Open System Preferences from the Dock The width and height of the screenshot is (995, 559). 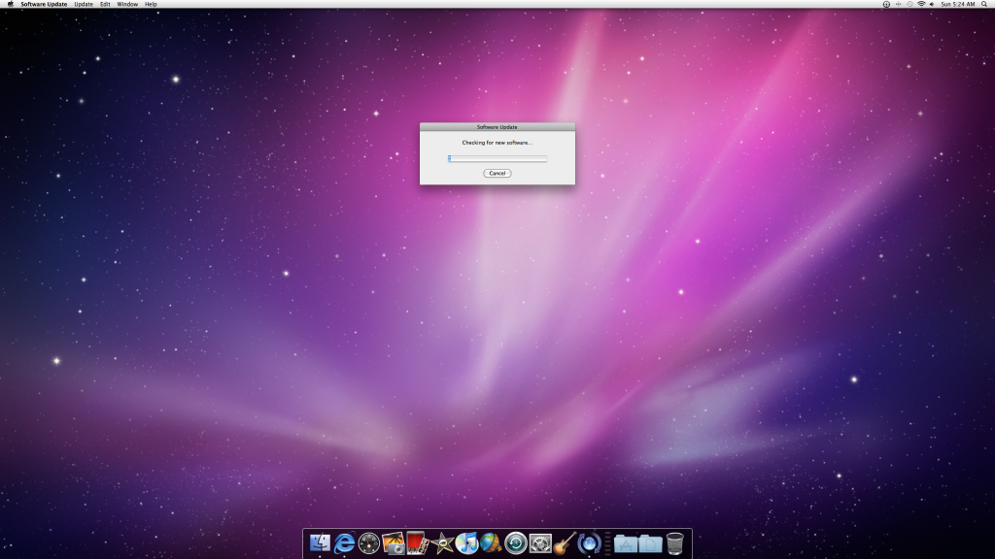coord(540,543)
